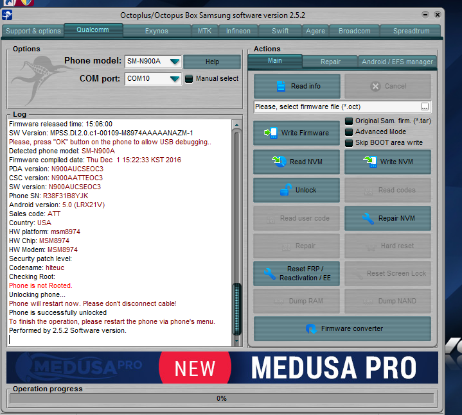Click the Help button

(212, 62)
